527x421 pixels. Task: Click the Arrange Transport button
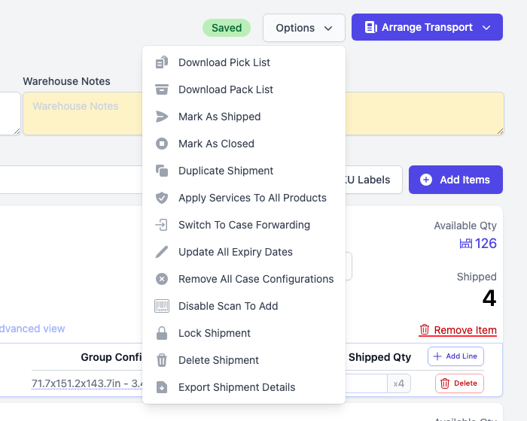click(x=427, y=27)
